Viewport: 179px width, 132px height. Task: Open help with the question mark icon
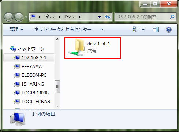[169, 30]
